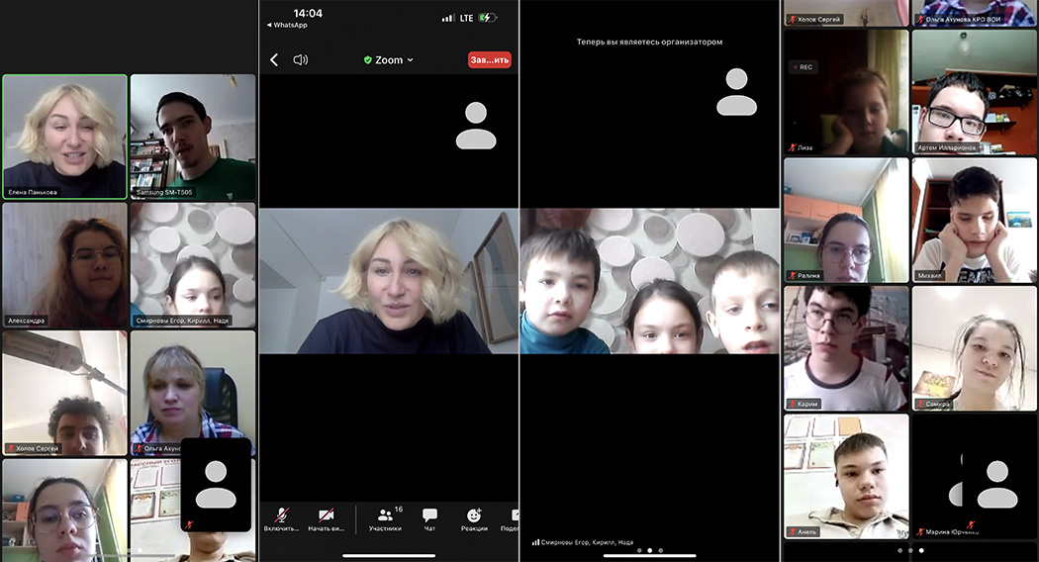Select the Лиза video tile

click(x=846, y=92)
